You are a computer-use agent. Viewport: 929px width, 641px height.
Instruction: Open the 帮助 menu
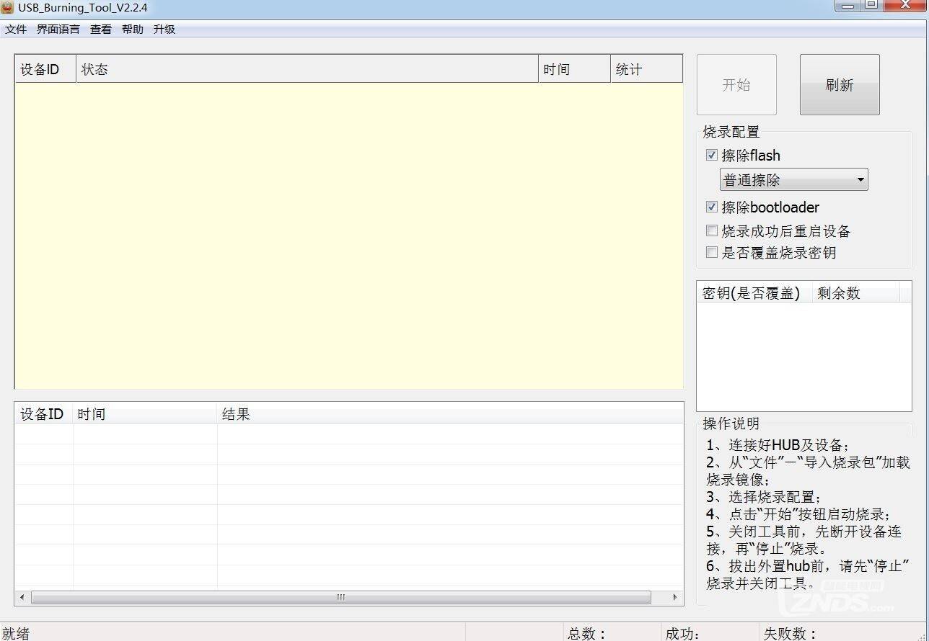pos(133,30)
